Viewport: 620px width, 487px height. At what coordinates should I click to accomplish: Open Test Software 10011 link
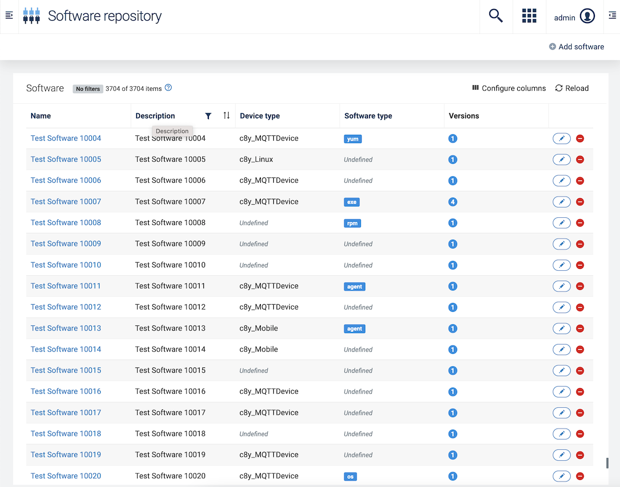66,286
